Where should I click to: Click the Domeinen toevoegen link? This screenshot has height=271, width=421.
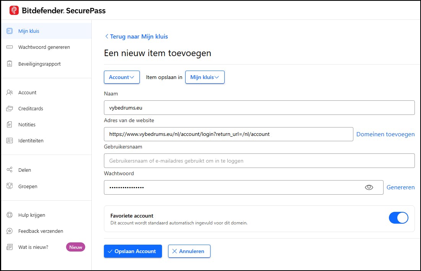pos(385,134)
